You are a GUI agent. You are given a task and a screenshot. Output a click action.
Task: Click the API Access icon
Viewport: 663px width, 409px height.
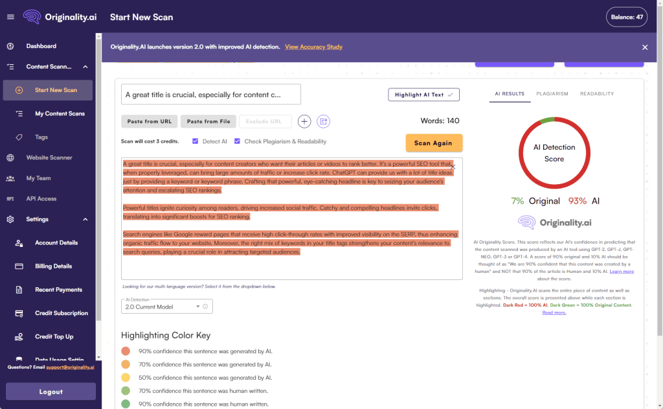click(x=10, y=198)
